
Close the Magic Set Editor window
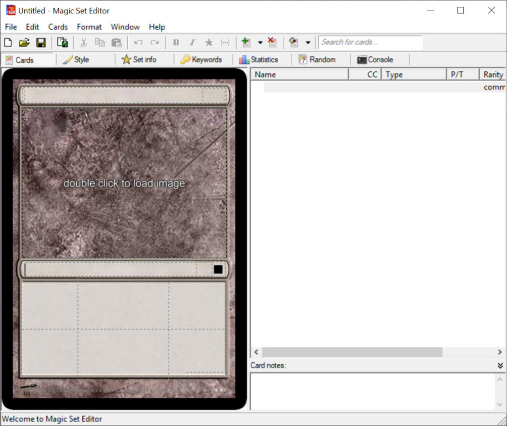coord(491,10)
